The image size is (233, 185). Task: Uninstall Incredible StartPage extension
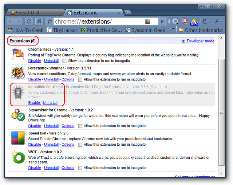50,103
